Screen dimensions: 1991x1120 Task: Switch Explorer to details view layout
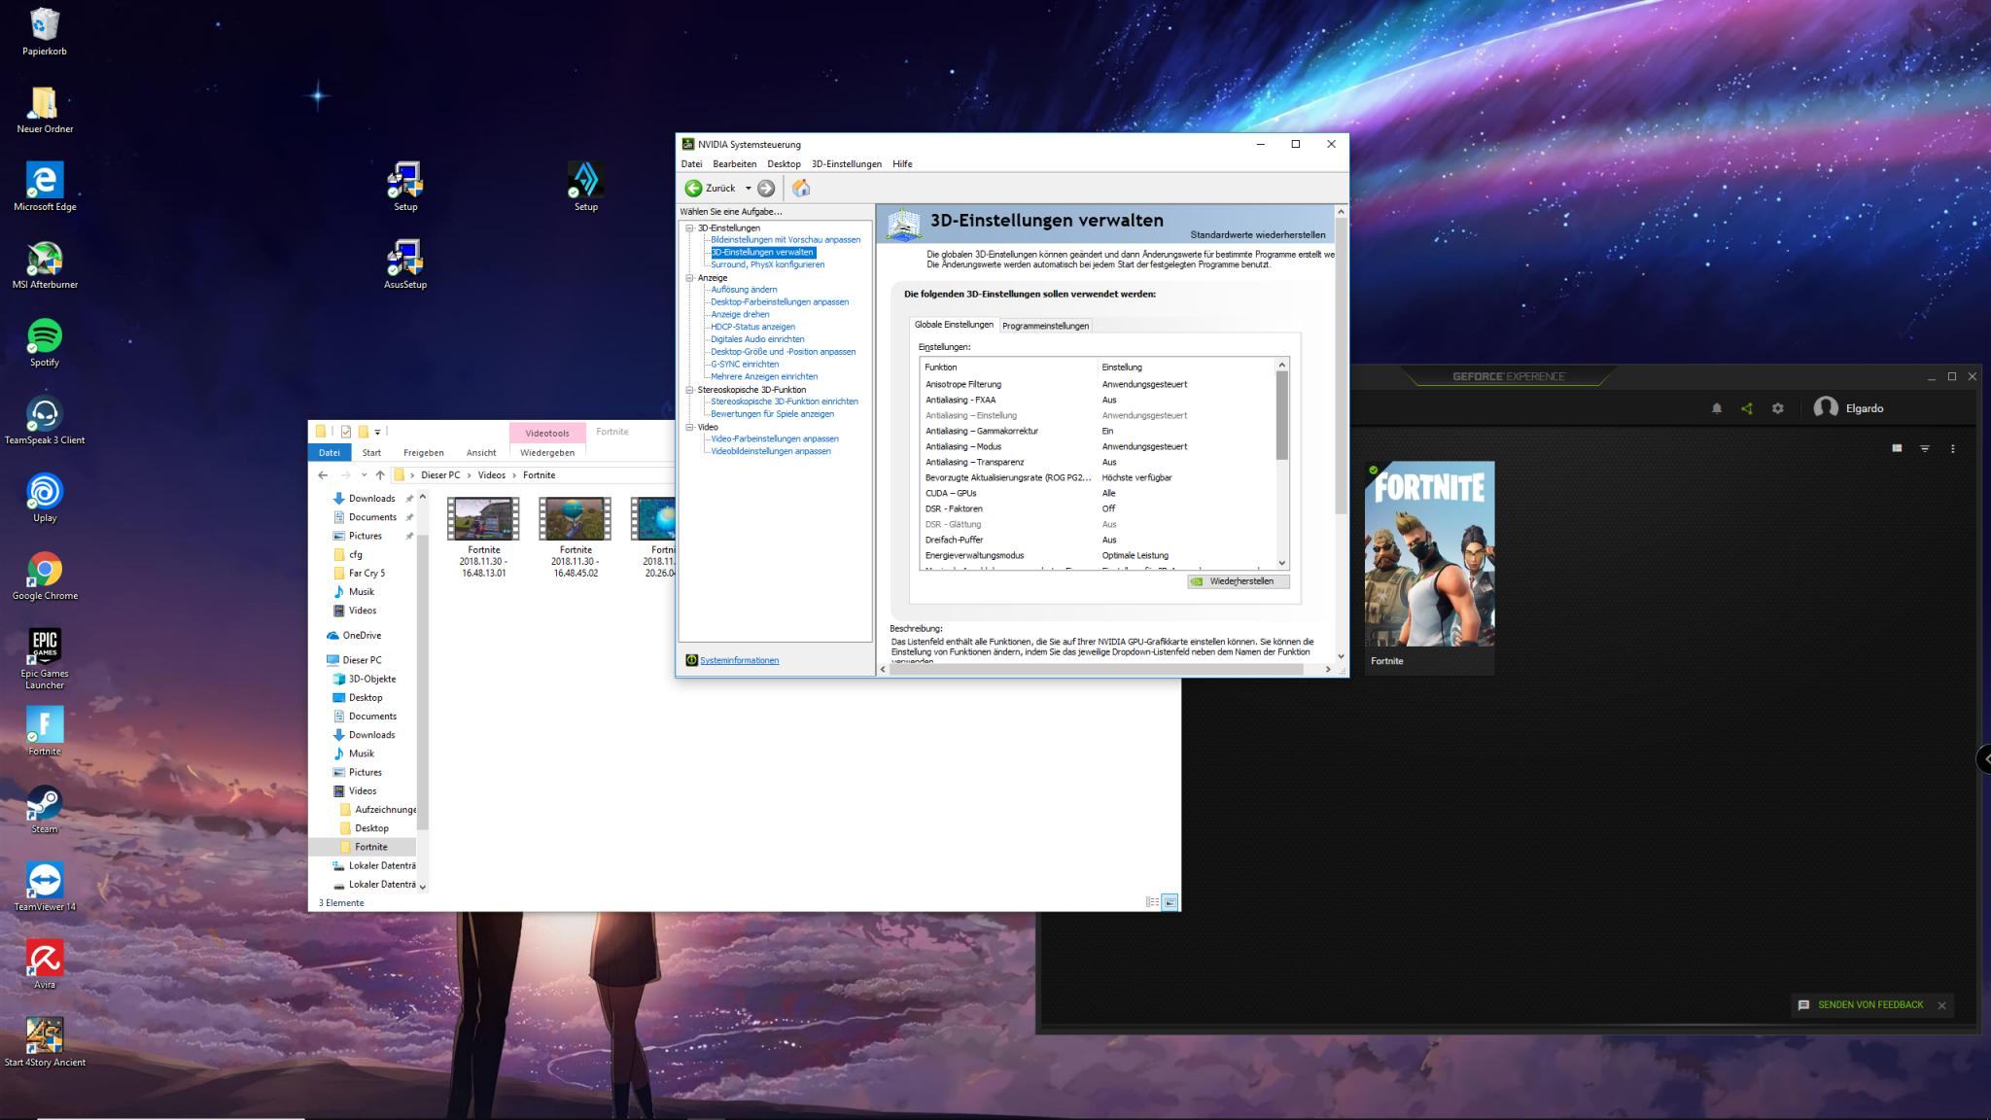pyautogui.click(x=1152, y=902)
